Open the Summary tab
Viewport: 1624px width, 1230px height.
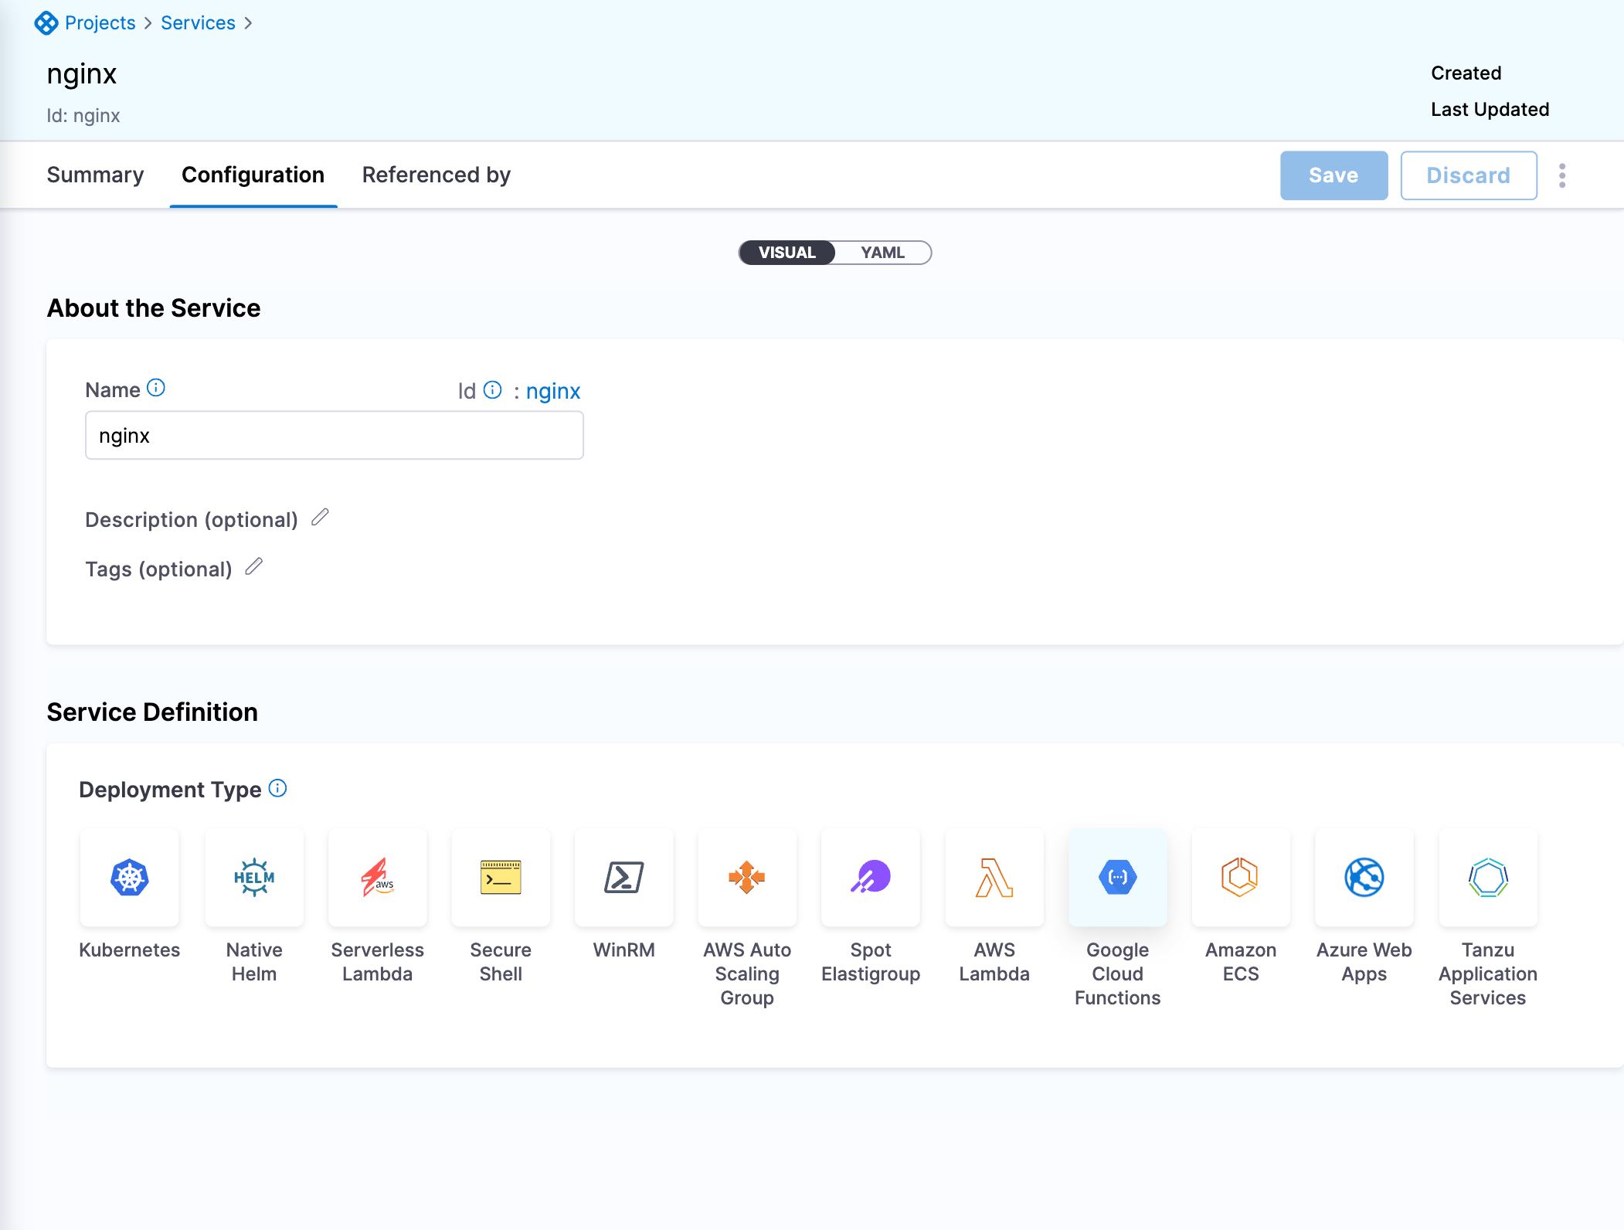click(95, 175)
